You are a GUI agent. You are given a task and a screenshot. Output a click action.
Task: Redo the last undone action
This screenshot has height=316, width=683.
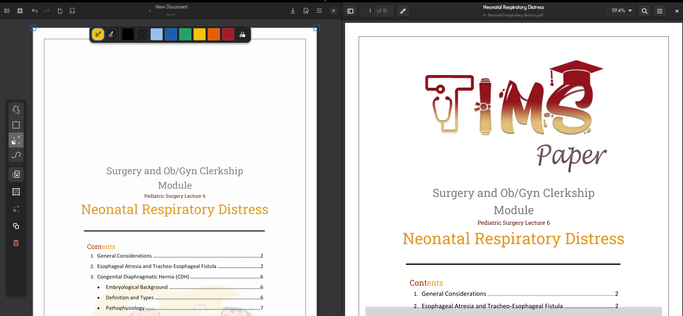coord(47,11)
